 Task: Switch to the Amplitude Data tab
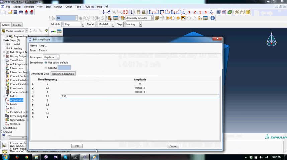coord(40,74)
